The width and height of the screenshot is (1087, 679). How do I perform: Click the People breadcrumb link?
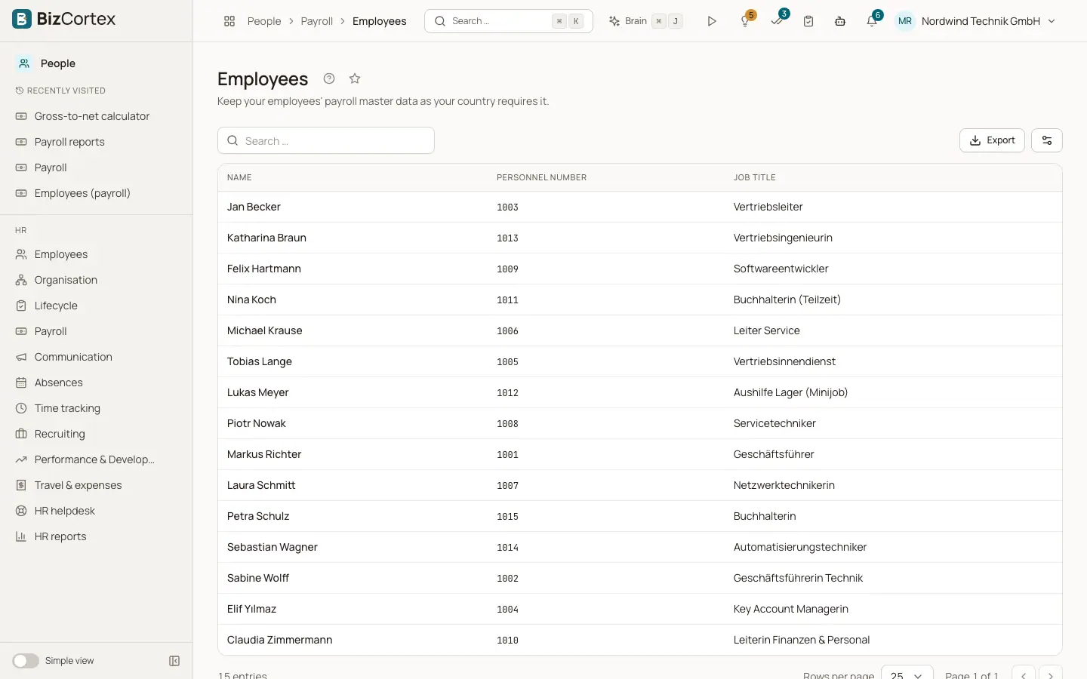pos(264,21)
